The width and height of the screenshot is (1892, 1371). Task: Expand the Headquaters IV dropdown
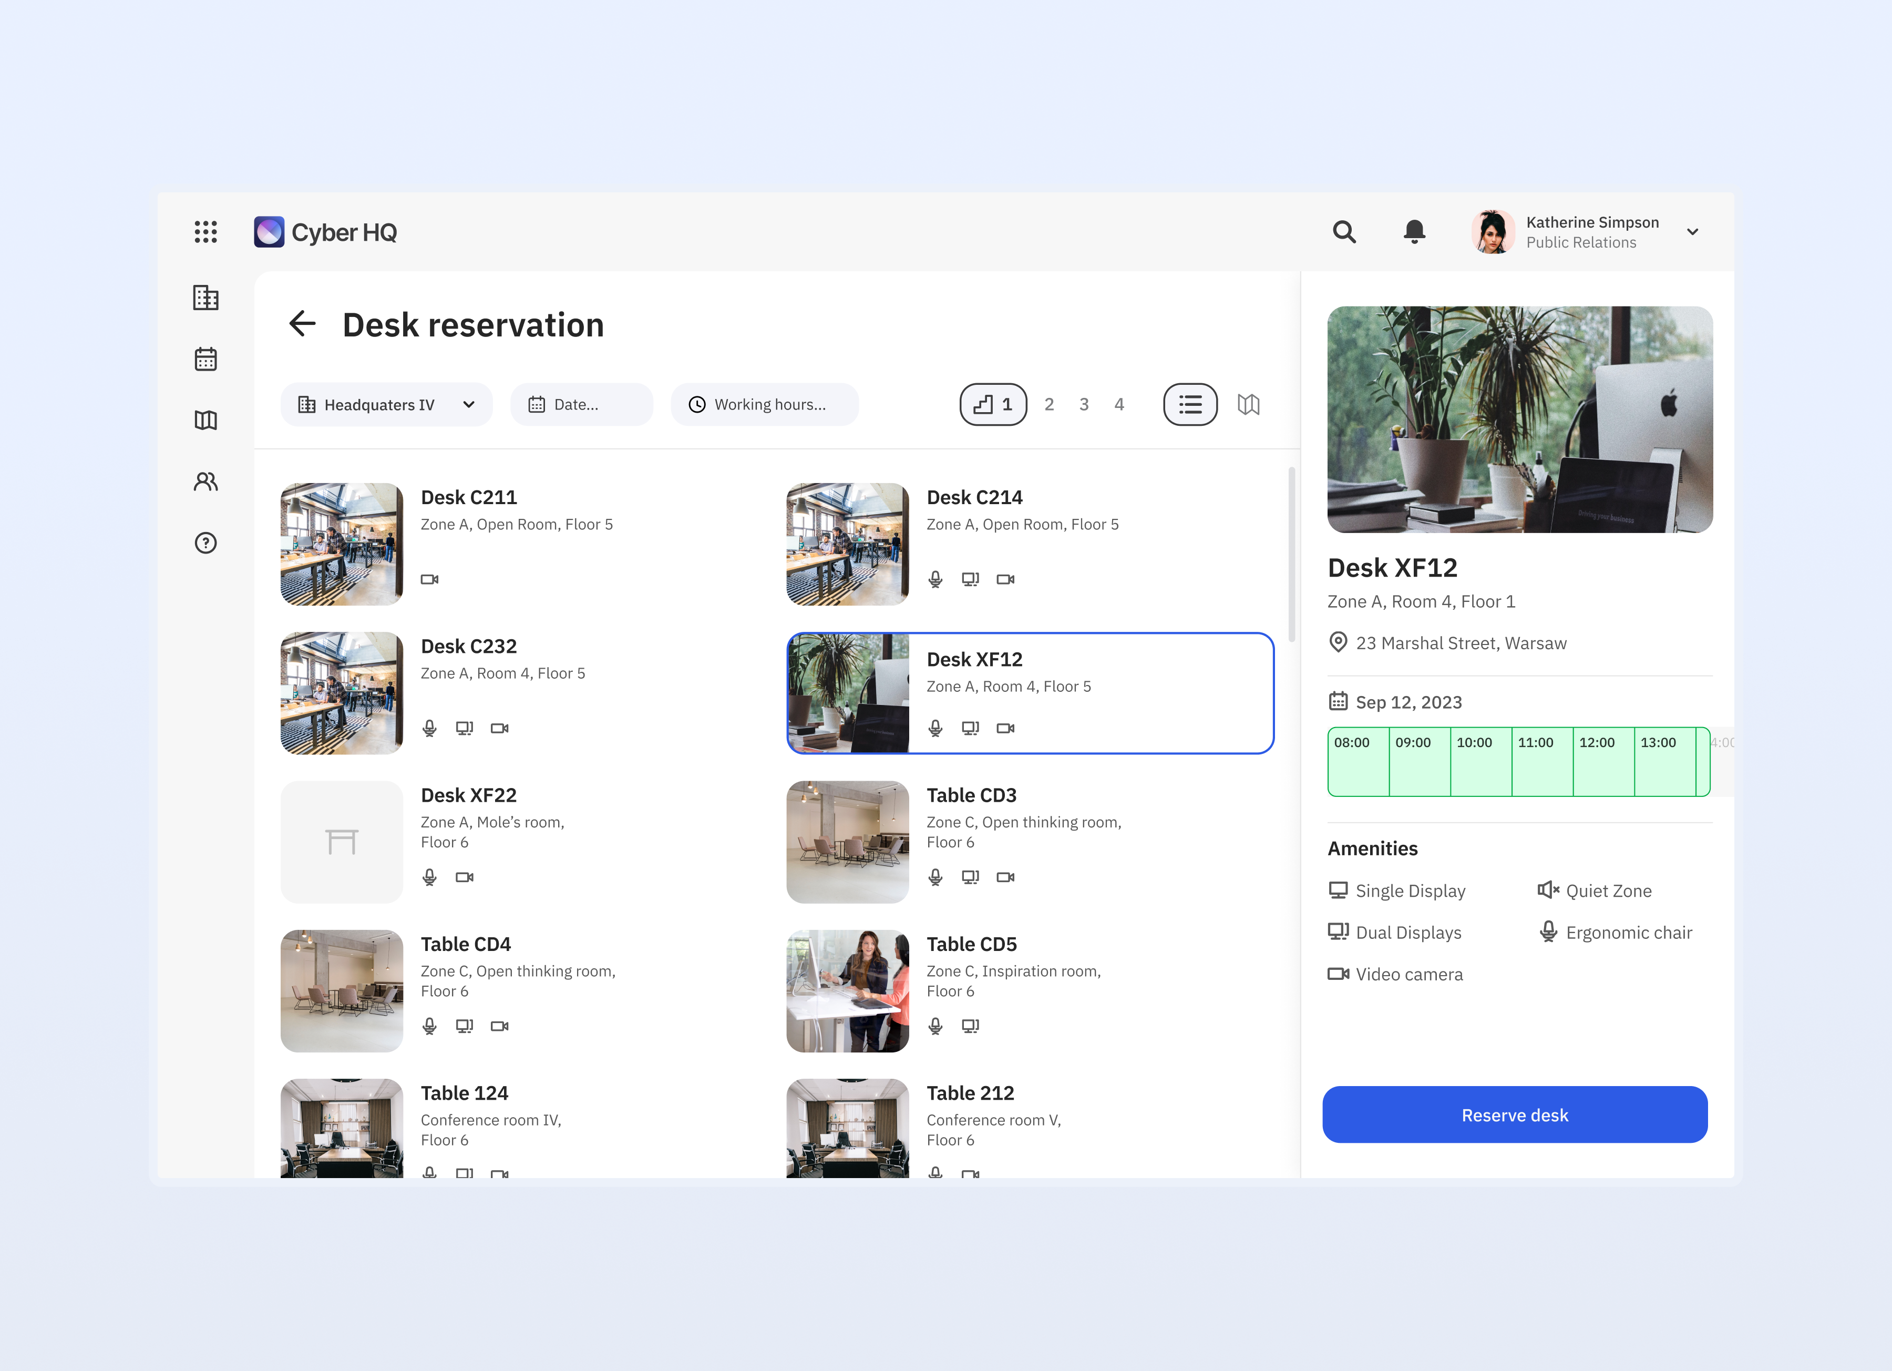(x=386, y=405)
